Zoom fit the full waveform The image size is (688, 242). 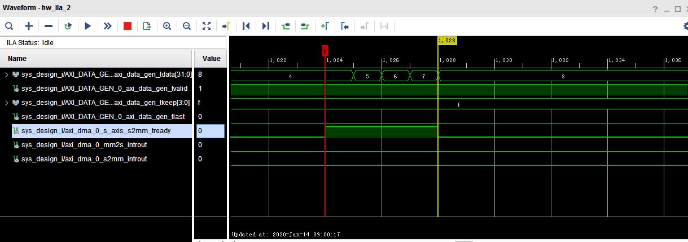(207, 26)
